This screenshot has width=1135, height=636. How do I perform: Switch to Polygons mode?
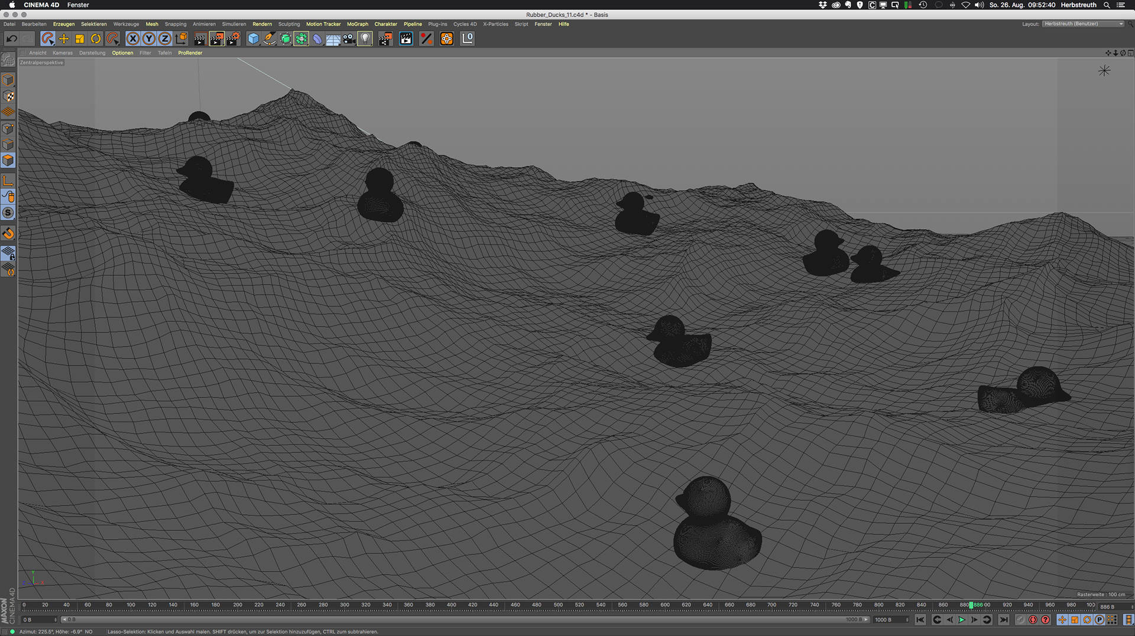pyautogui.click(x=8, y=161)
